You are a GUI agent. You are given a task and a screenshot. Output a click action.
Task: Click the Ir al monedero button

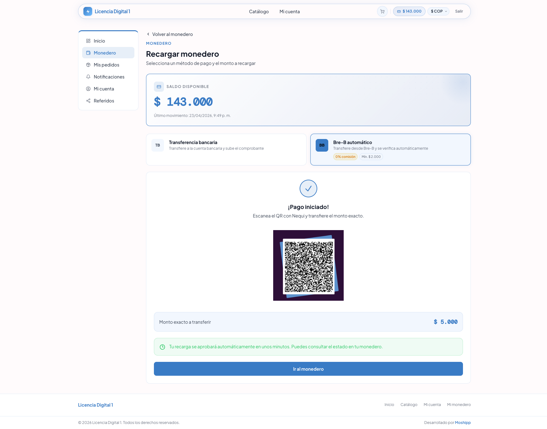308,369
